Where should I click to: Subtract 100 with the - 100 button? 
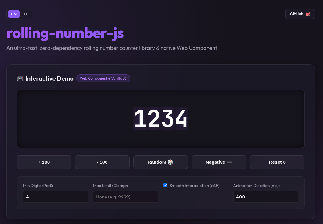tap(102, 162)
